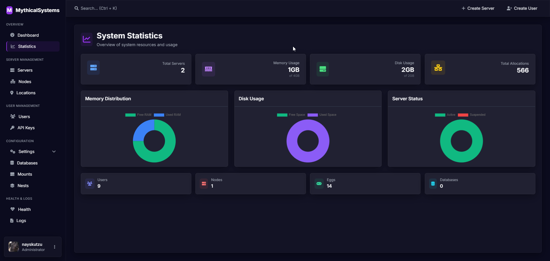
Task: Click the Total Allocations value 566
Action: point(523,70)
